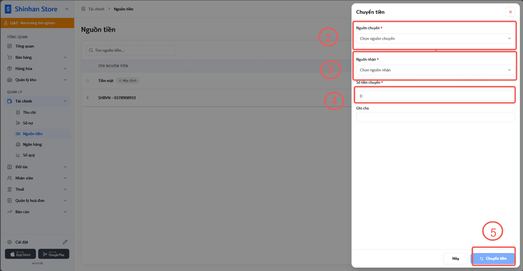Click the blue Chuyển tiền button
Viewport: 523px width, 271px height.
coord(493,258)
